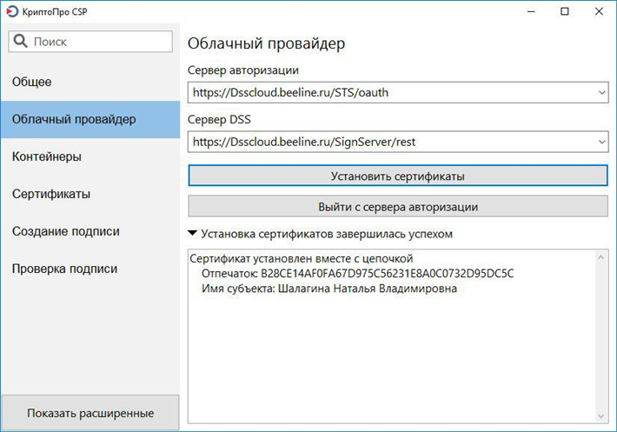Click the search magnifier icon

[20, 41]
